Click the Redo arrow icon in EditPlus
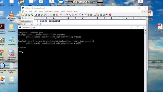This screenshot has height=92, width=163. click(x=63, y=15)
